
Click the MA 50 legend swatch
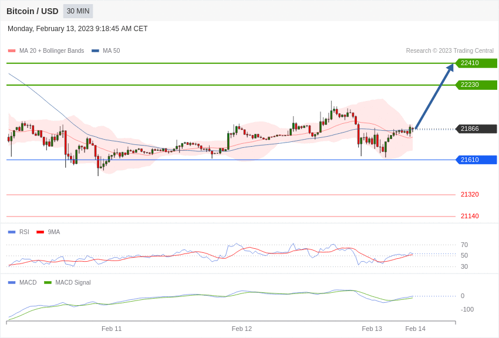click(x=95, y=51)
